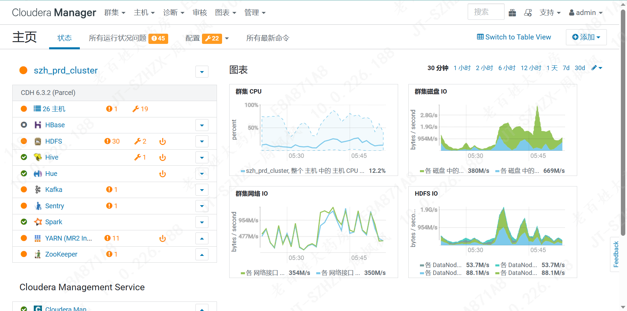
Task: Expand szh_prd_cluster actions dropdown
Action: pyautogui.click(x=202, y=72)
